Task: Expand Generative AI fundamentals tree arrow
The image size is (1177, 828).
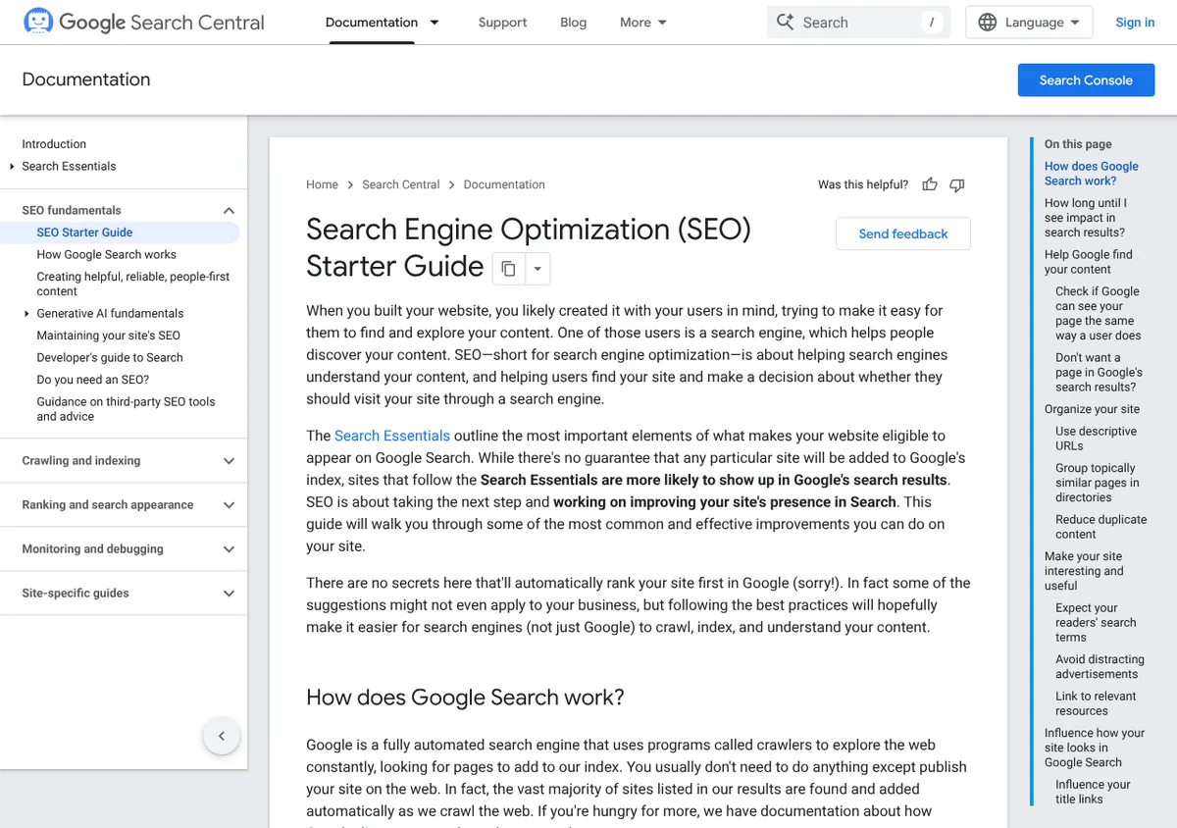Action: pos(26,313)
